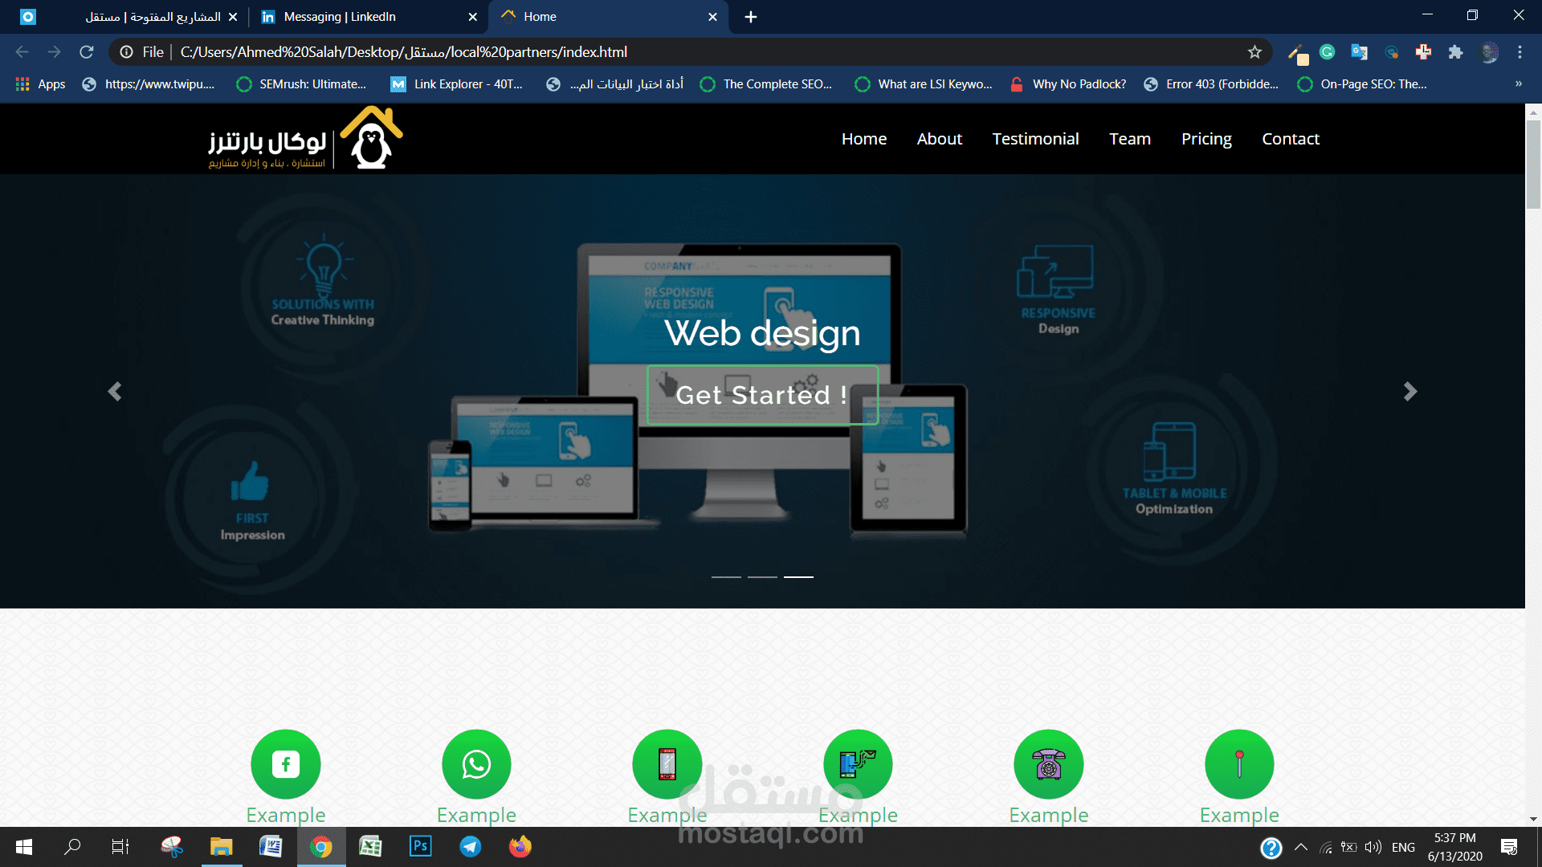The height and width of the screenshot is (867, 1542).
Task: Expand the hidden bookmarks overflow chevron
Action: click(x=1518, y=83)
